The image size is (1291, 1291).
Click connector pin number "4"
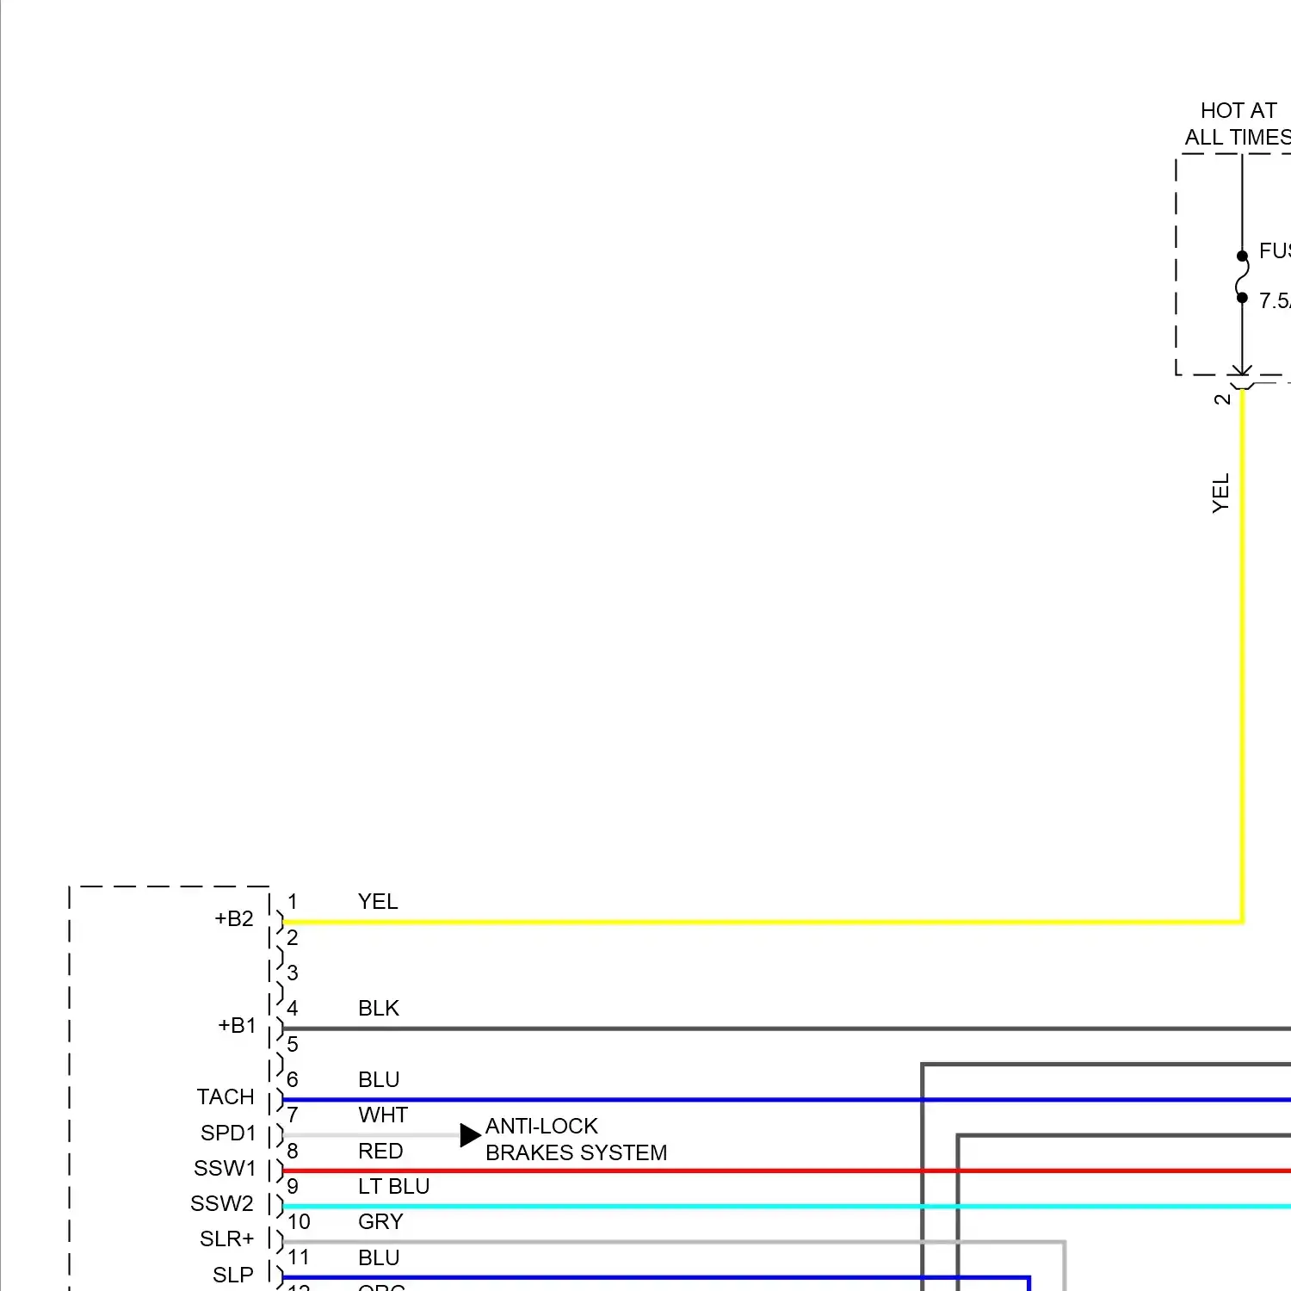tap(293, 1008)
